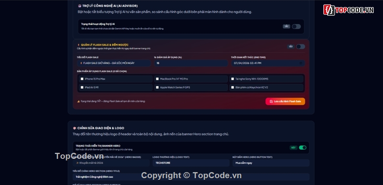Click the lightning icon inside Flash Sale title field
383x185 pixels.
81,63
